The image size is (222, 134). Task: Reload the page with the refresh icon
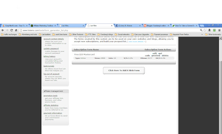click(11, 30)
